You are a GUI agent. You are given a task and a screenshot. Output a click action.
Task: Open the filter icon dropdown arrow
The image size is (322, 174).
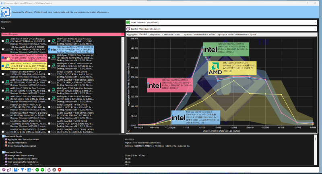(25, 170)
